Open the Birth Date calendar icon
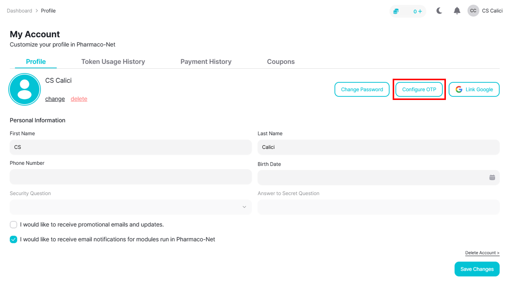 tap(492, 177)
